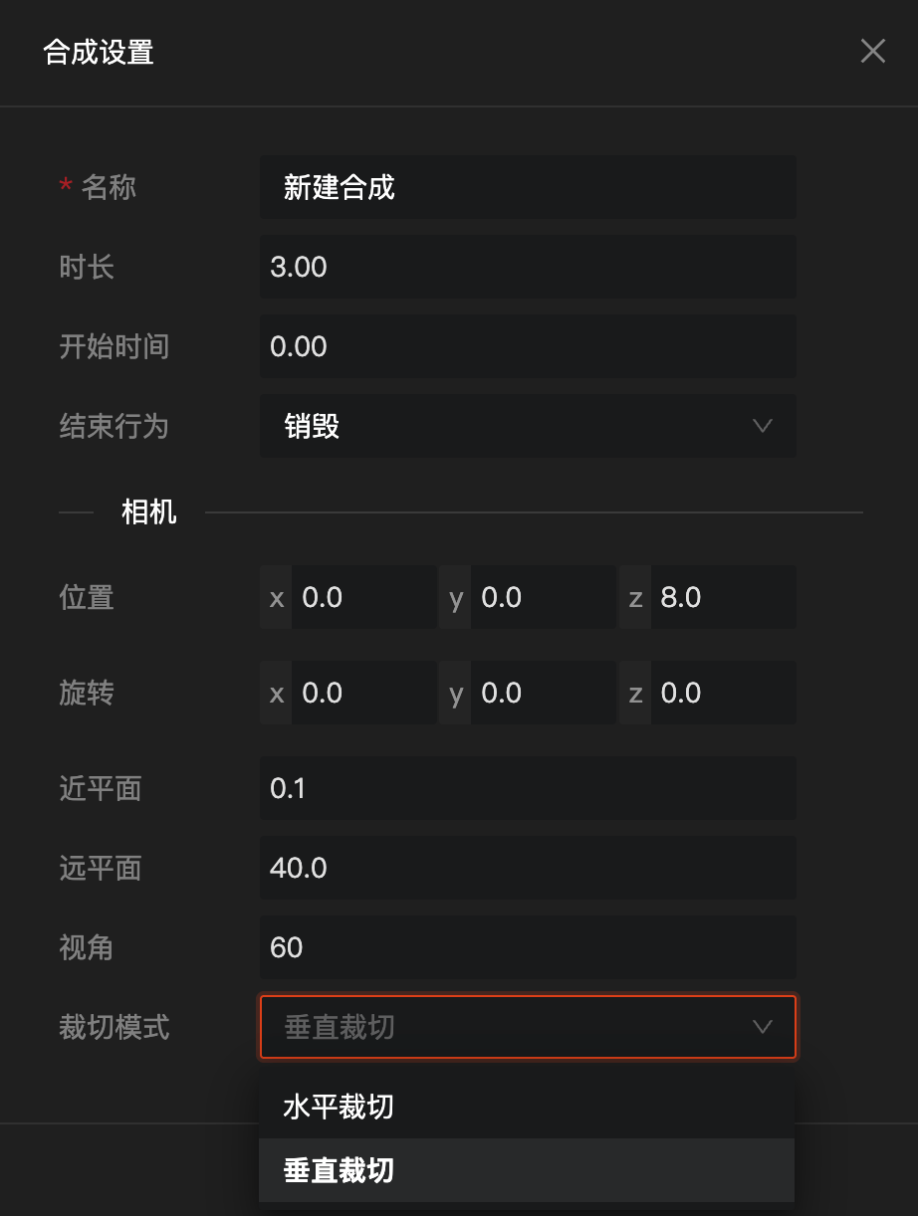Screen dimensions: 918x1216
Task: Click the 位置 y value field
Action: coord(543,597)
